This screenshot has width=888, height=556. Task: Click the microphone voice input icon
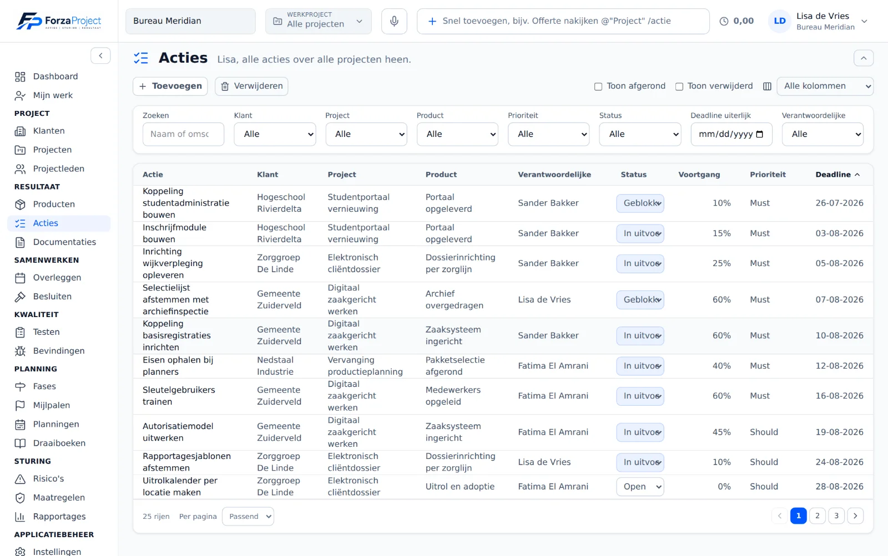coord(394,21)
